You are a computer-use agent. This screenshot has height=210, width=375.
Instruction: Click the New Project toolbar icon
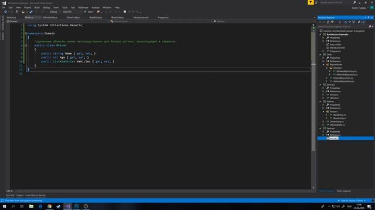coord(17,12)
